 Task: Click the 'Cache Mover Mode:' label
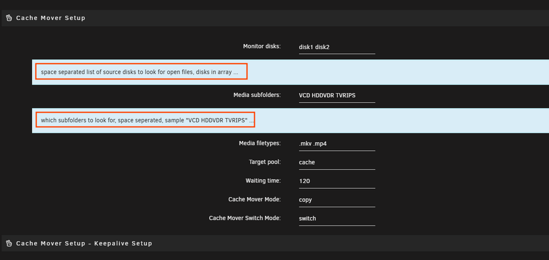click(255, 199)
